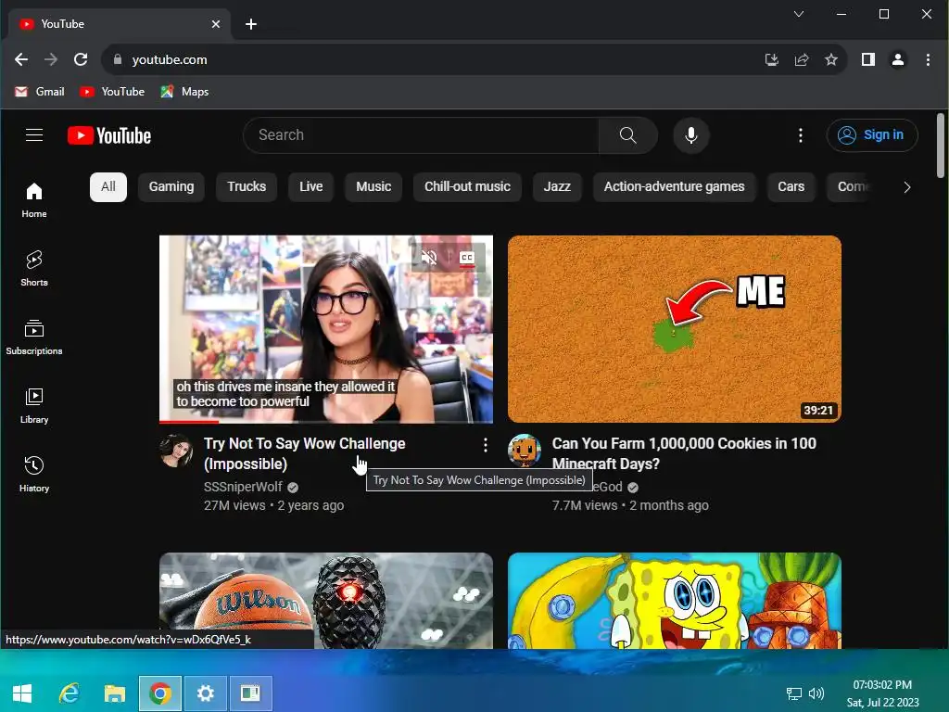
Task: Select Action-adventure games chip
Action: pos(675,186)
